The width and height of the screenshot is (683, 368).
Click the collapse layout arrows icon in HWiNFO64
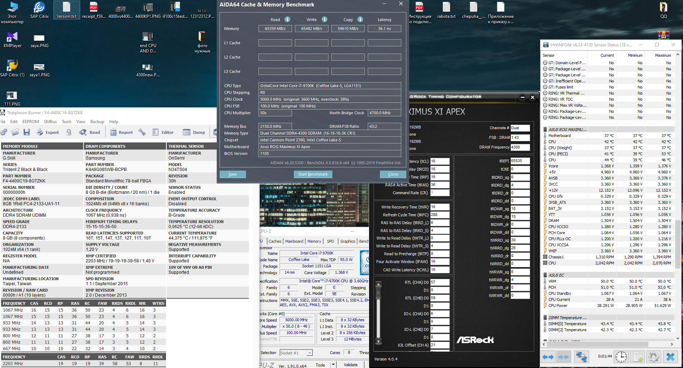(563, 357)
